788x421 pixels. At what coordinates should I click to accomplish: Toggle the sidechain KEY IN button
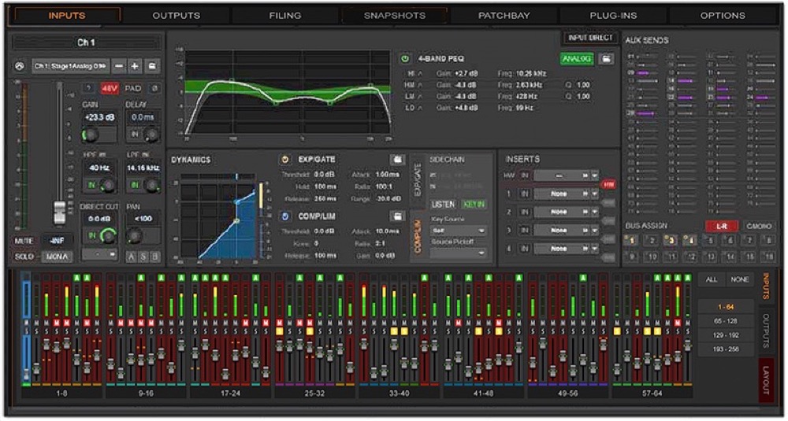point(474,205)
